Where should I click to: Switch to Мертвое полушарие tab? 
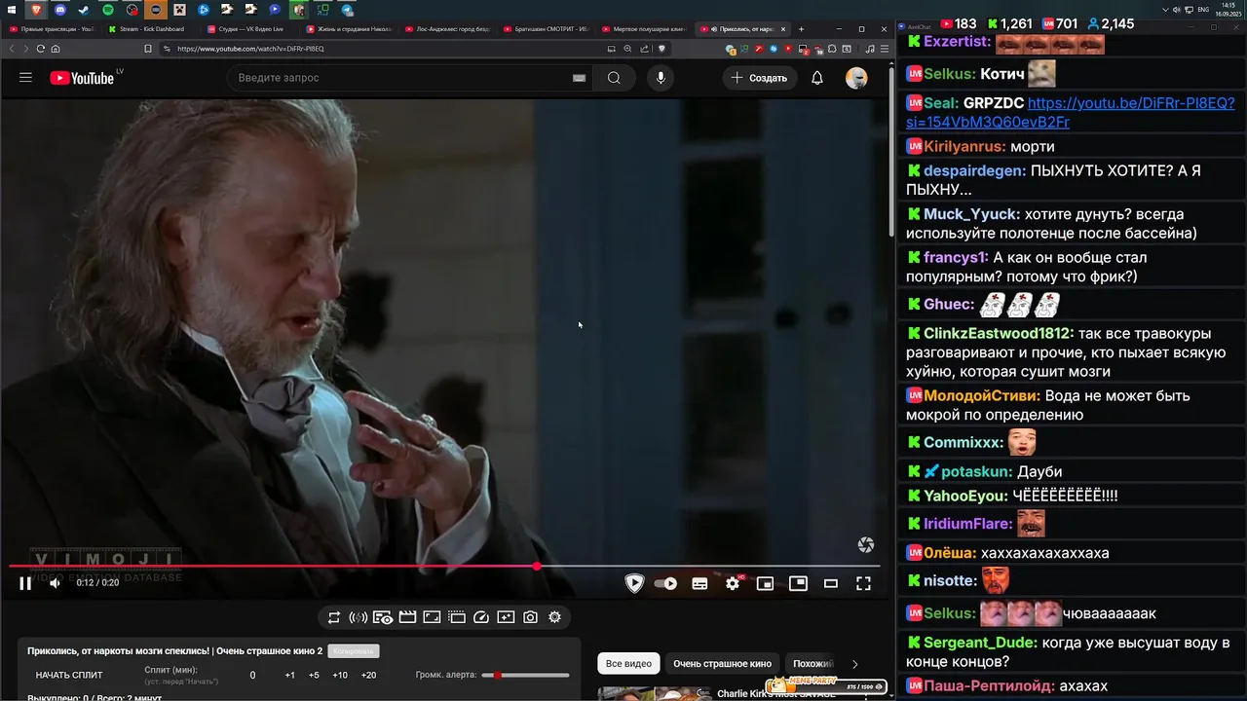646,29
